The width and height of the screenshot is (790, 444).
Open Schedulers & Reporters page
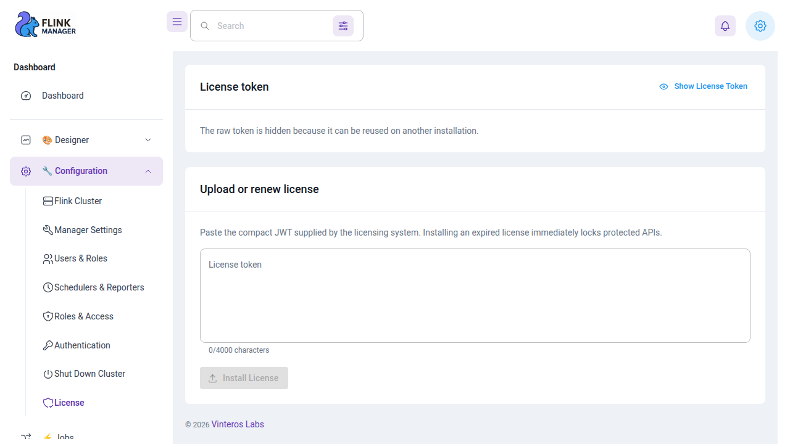click(94, 287)
